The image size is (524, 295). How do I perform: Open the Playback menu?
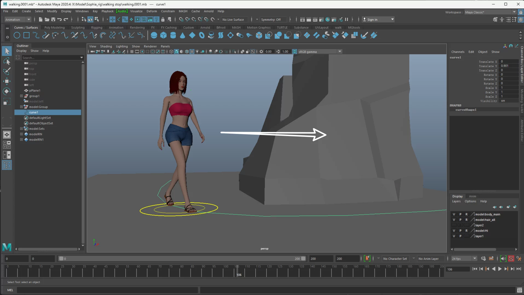tap(107, 11)
